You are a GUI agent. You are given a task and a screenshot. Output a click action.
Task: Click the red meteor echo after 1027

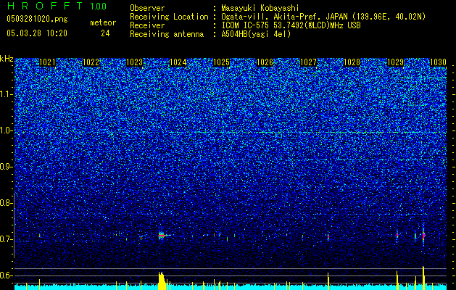tap(328, 236)
